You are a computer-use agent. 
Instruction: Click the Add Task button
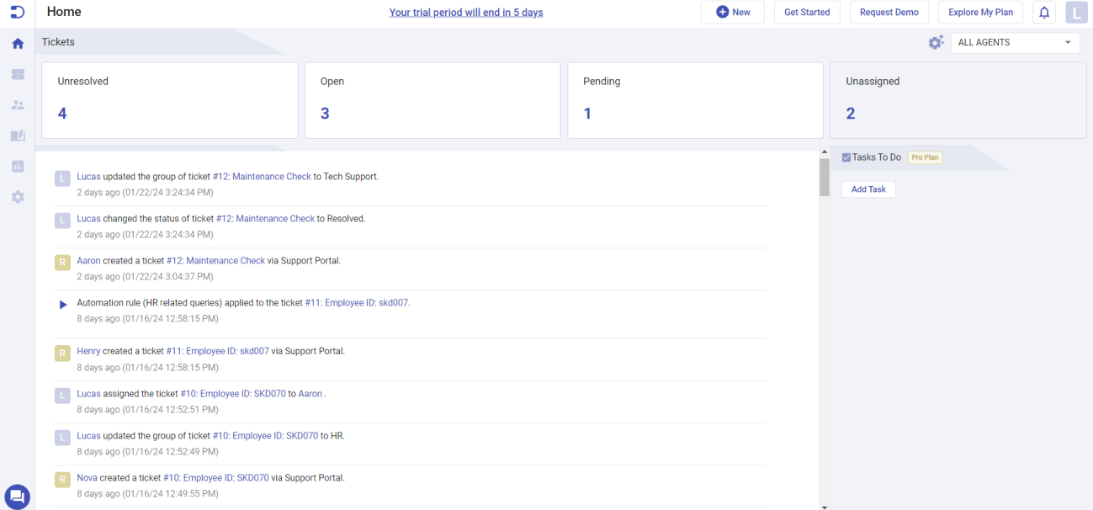click(x=868, y=189)
